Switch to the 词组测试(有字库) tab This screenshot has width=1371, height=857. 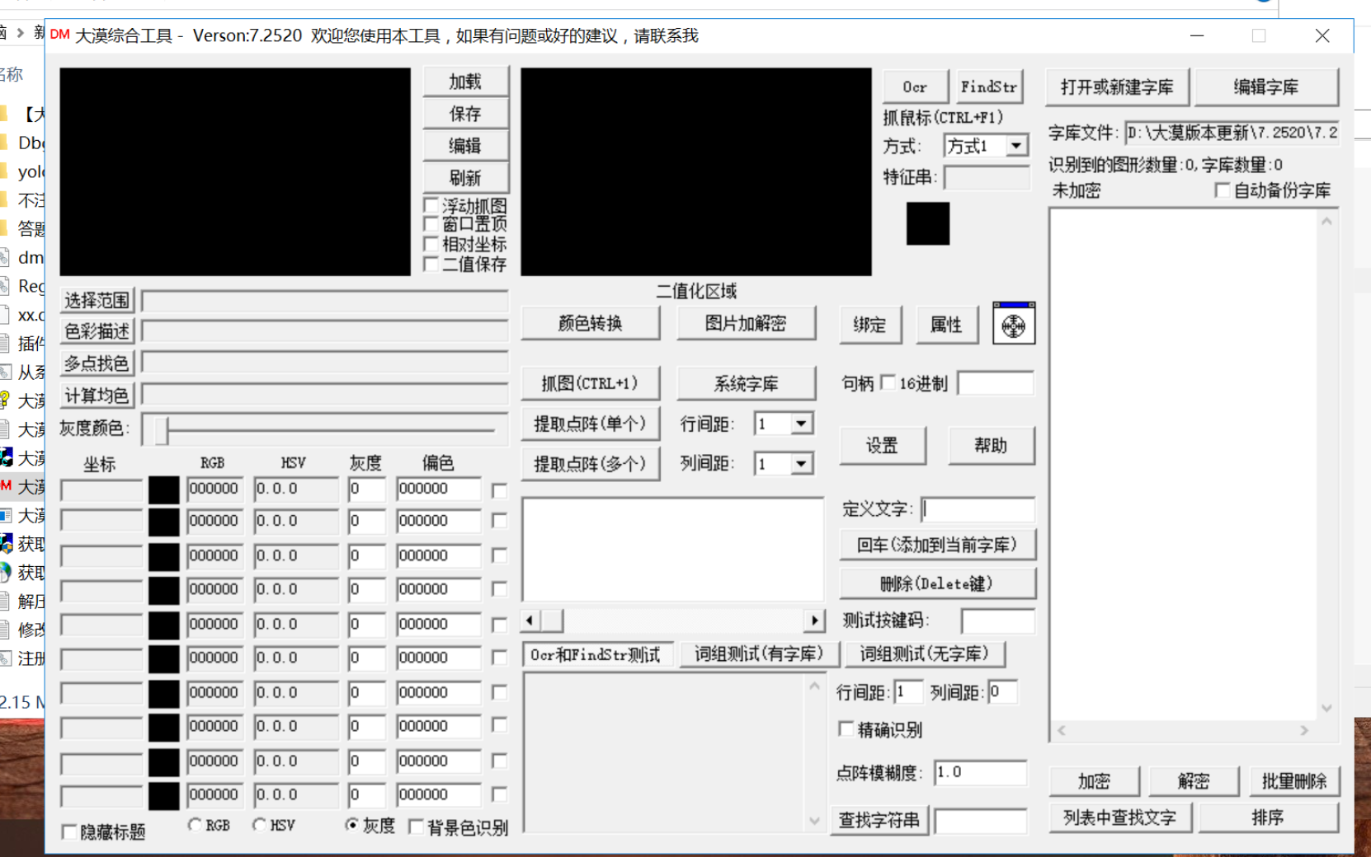(758, 653)
